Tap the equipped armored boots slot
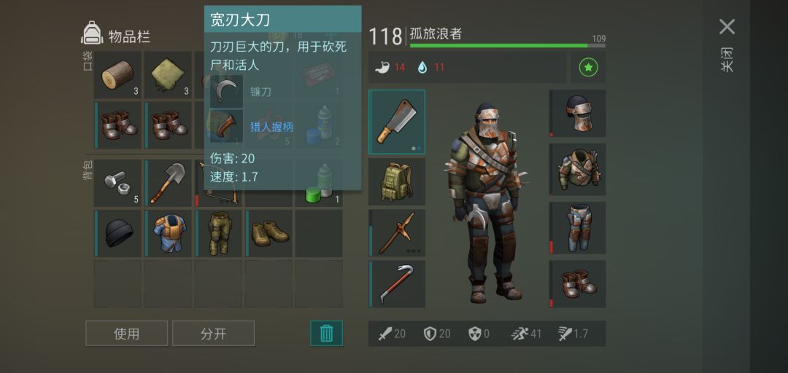Screen dimensions: 788x373 [577, 283]
